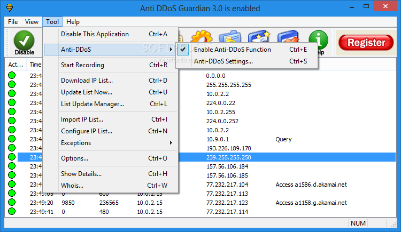Viewport: 401px width, 232px height.
Task: Select the 193.226.189.170 address cell
Action: tap(229, 148)
